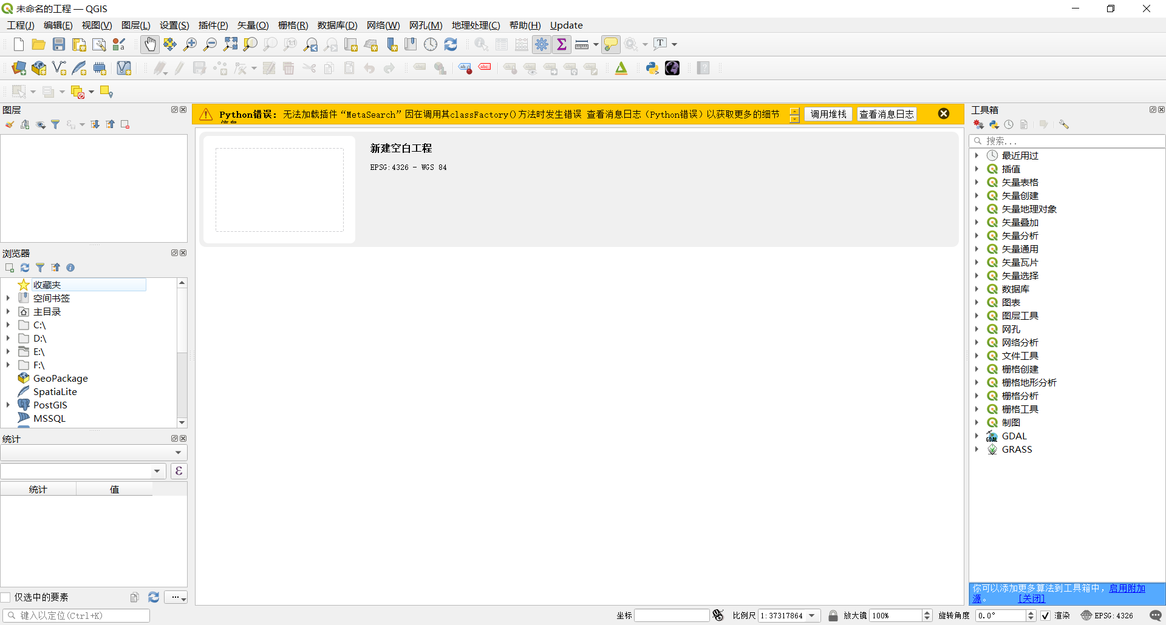Viewport: 1166px width, 625px height.
Task: Increase the magnifier 100% spinner
Action: (x=927, y=612)
